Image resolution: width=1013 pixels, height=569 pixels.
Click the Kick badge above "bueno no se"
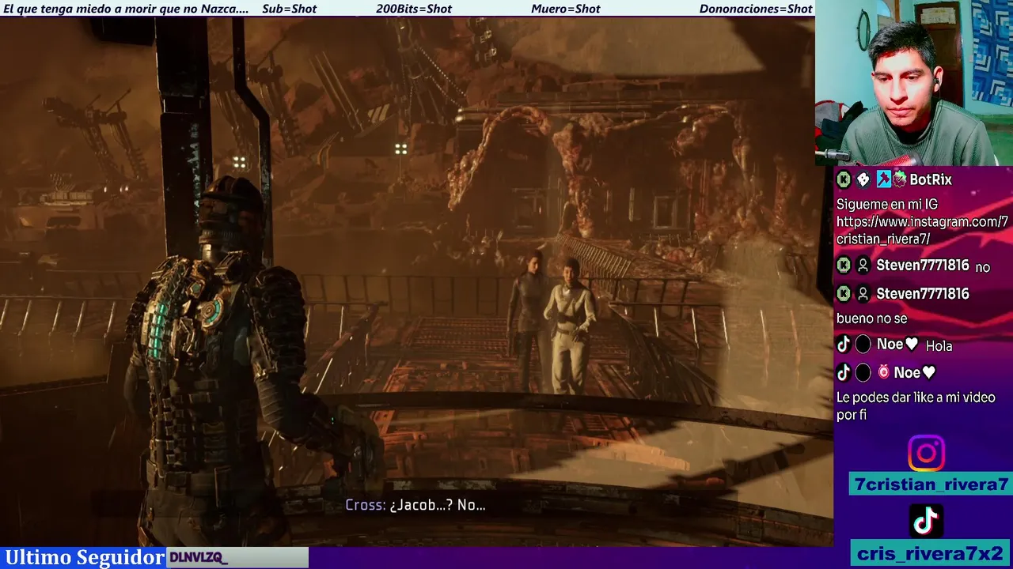(844, 294)
